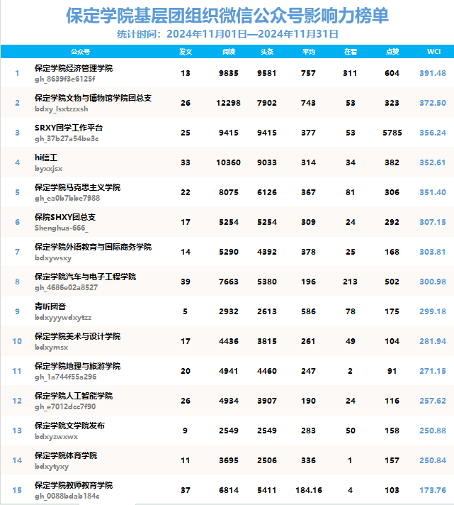The image size is (454, 505).
Task: Click WCI value 391.48
Action: pos(433,73)
